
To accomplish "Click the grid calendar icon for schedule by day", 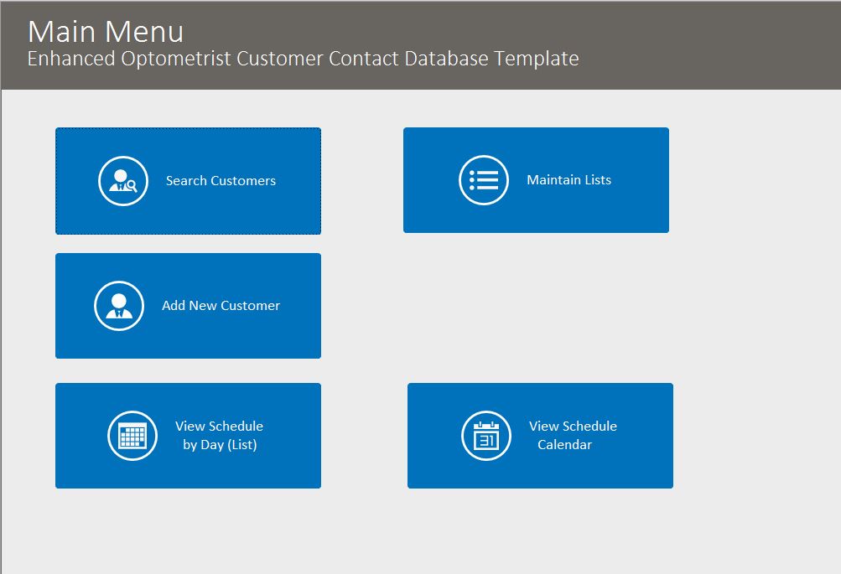I will [132, 435].
